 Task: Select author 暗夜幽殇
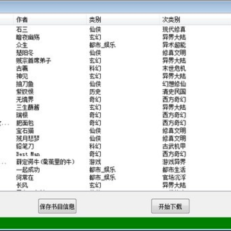click(28, 37)
